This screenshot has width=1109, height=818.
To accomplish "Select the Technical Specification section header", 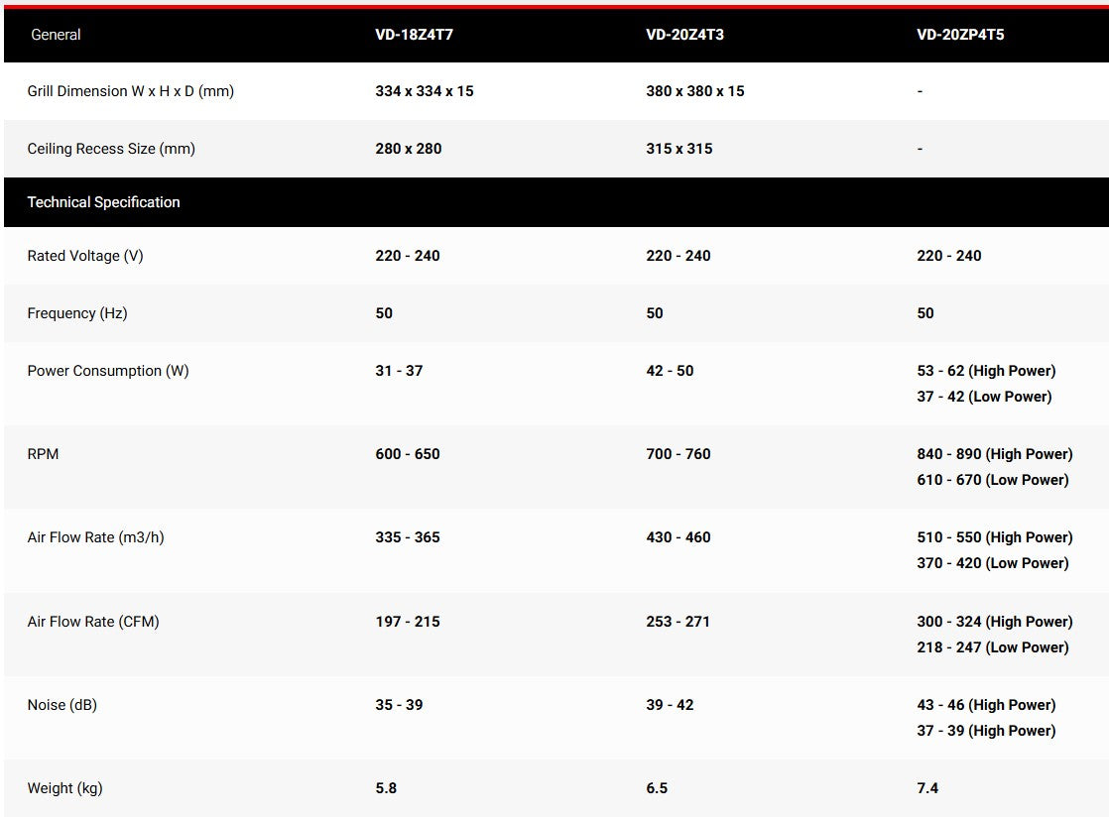I will pos(103,202).
